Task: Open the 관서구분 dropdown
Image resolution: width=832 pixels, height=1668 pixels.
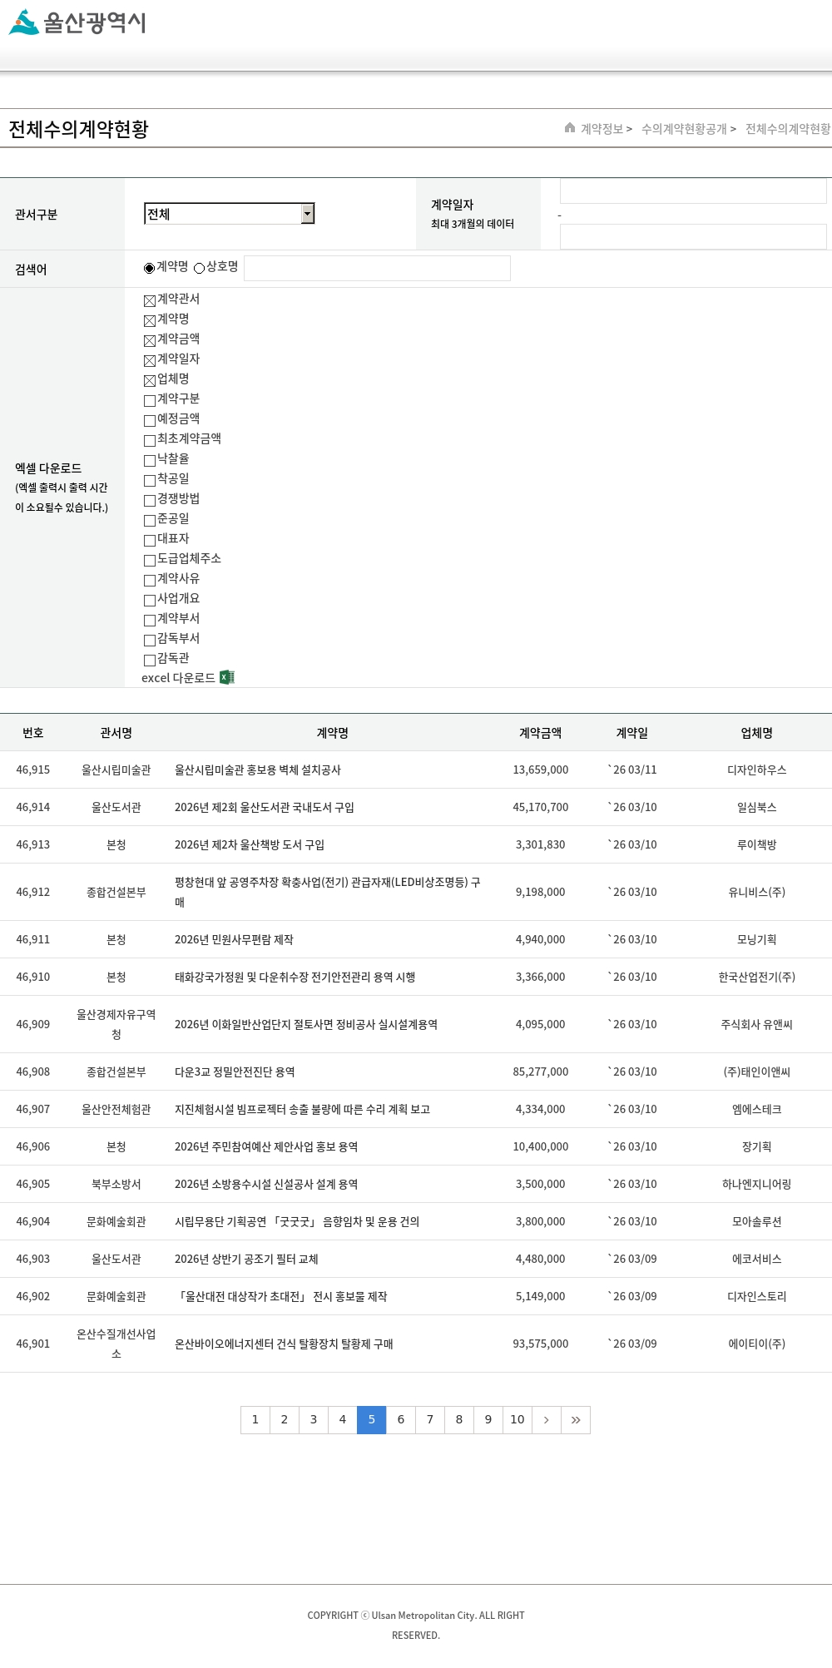Action: (x=229, y=214)
